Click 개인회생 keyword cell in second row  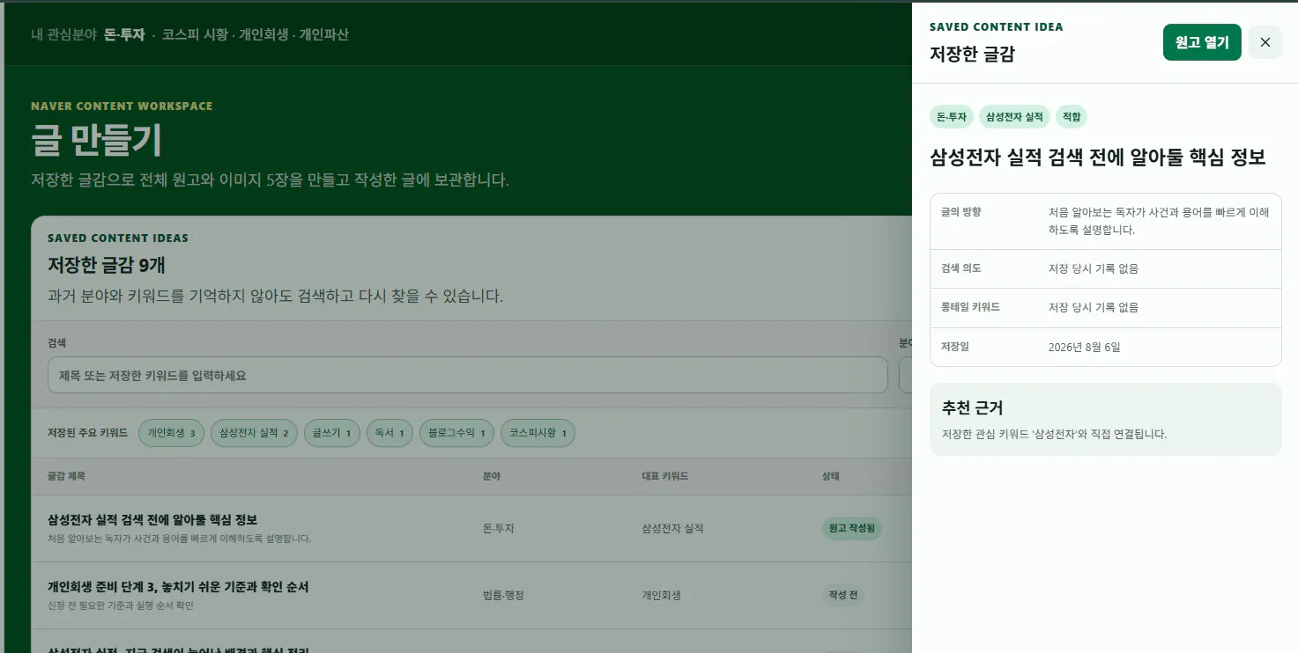point(661,596)
